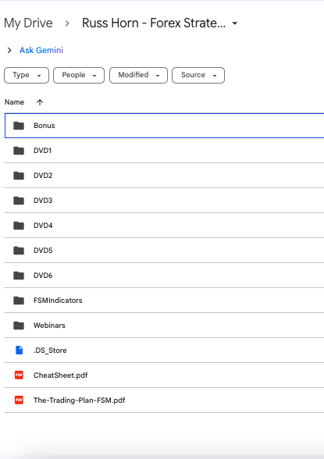324x459 pixels.
Task: Reverse sort order with the Name arrow
Action: [x=40, y=102]
